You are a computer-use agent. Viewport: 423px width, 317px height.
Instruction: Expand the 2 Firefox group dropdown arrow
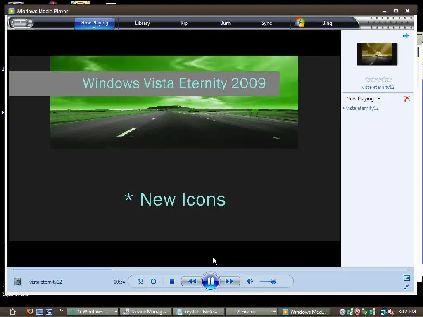(x=274, y=312)
